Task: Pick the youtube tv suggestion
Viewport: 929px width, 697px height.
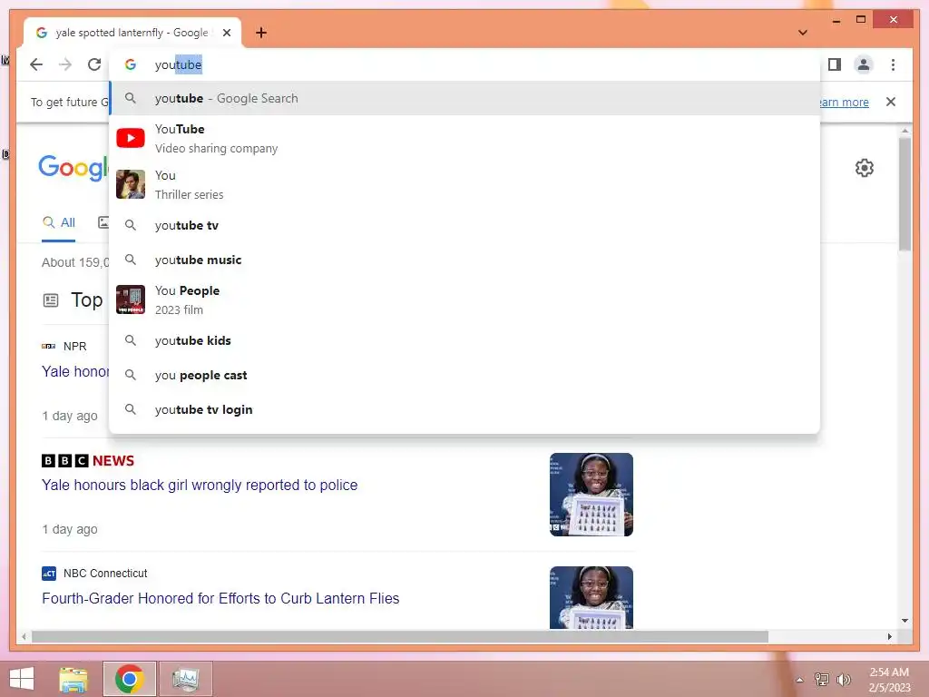Action: coord(465,225)
